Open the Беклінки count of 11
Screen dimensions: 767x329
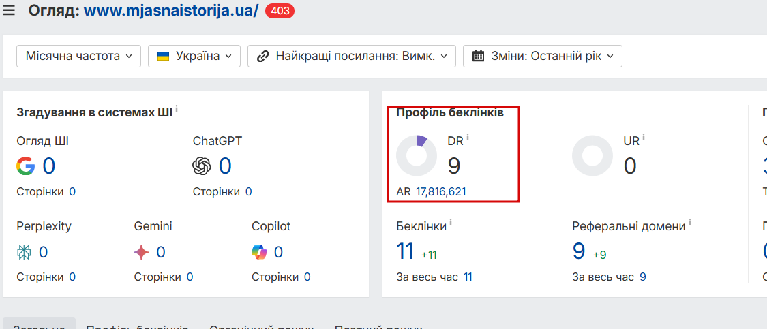406,251
